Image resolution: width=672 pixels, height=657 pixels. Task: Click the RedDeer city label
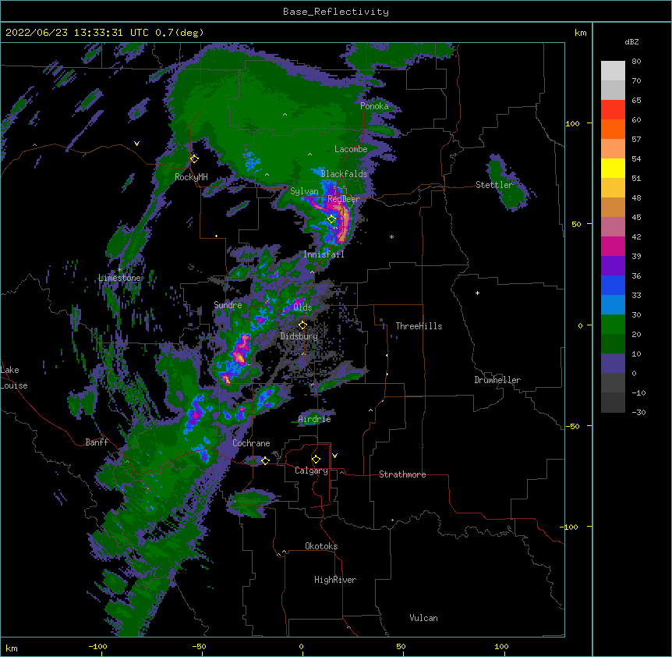344,199
